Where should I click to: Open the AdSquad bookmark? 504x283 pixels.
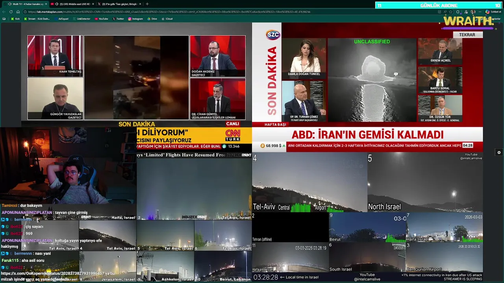pos(61,19)
